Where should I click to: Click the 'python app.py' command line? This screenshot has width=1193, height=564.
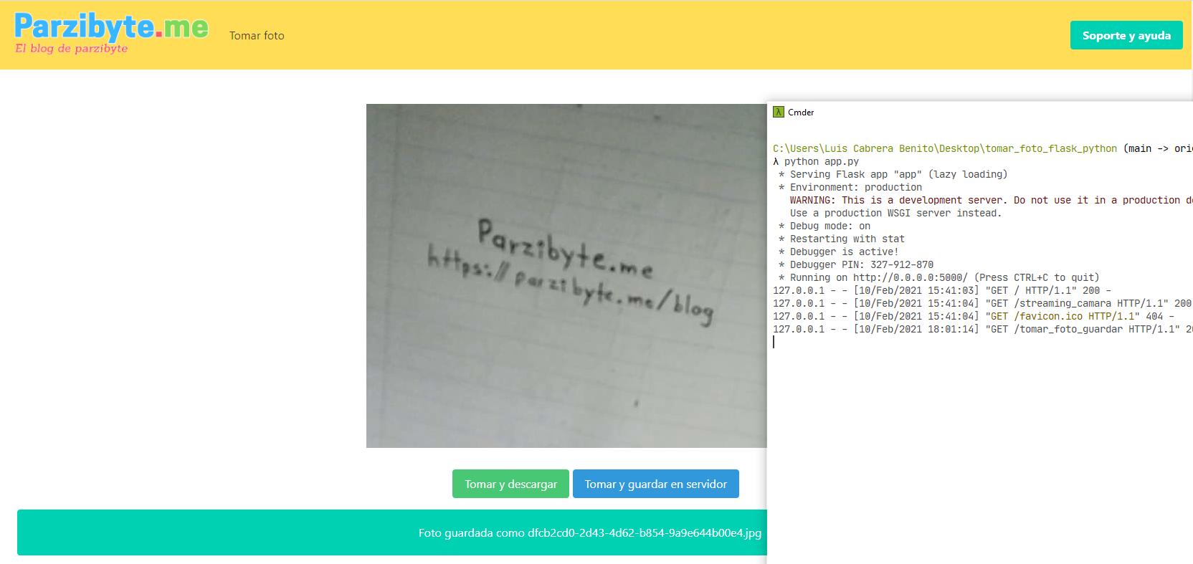(x=816, y=161)
